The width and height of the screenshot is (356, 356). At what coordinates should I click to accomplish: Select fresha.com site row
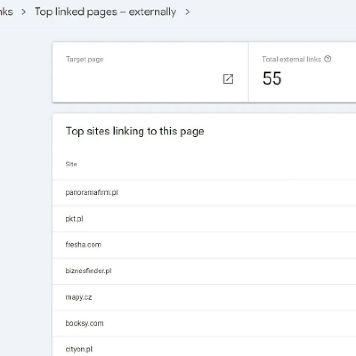[204, 245]
